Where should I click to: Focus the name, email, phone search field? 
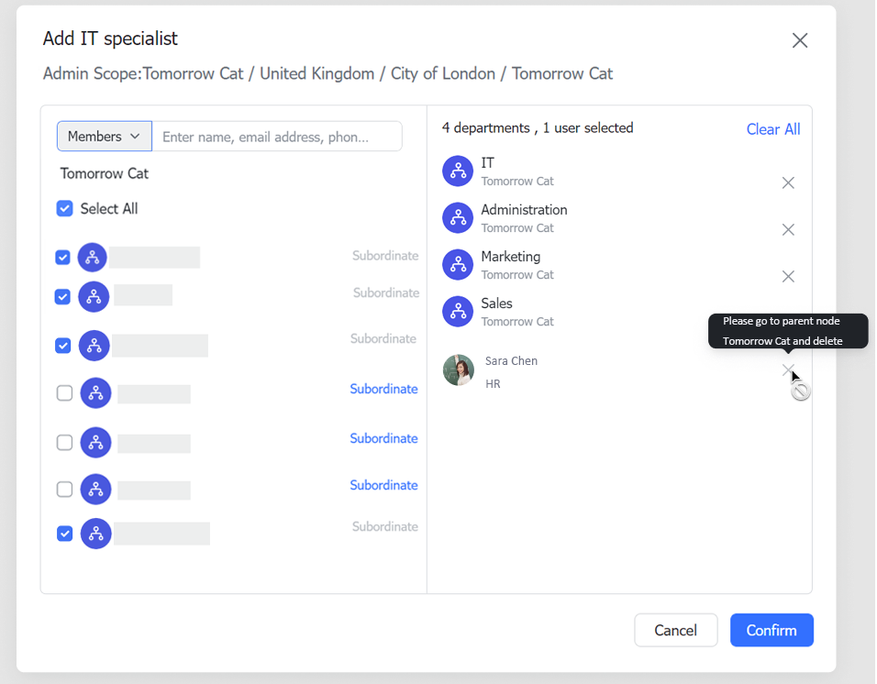(x=276, y=137)
